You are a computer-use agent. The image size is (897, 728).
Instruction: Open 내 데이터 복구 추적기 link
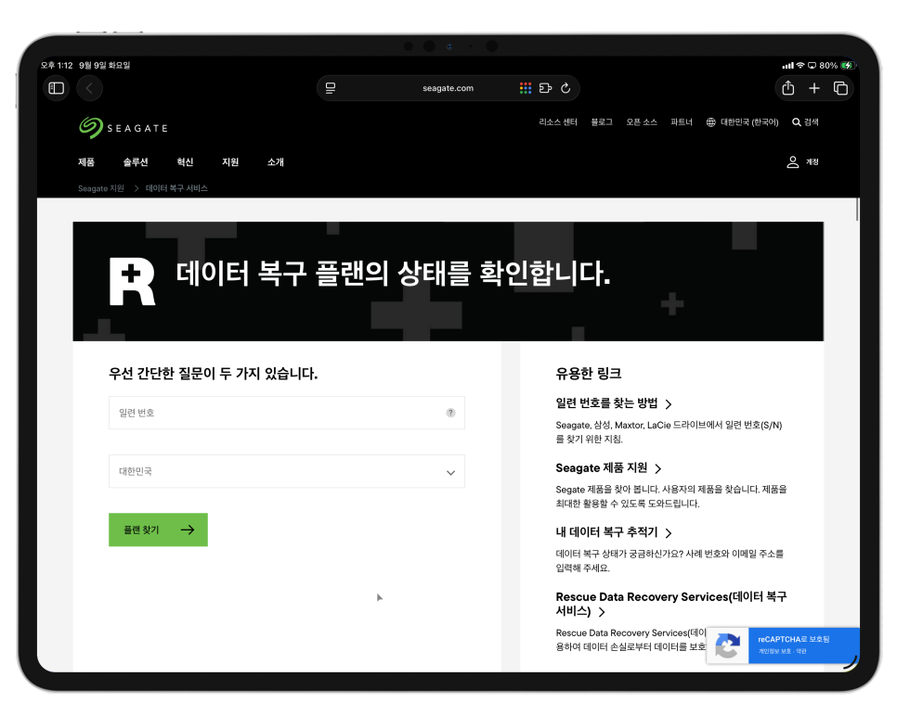coord(613,532)
